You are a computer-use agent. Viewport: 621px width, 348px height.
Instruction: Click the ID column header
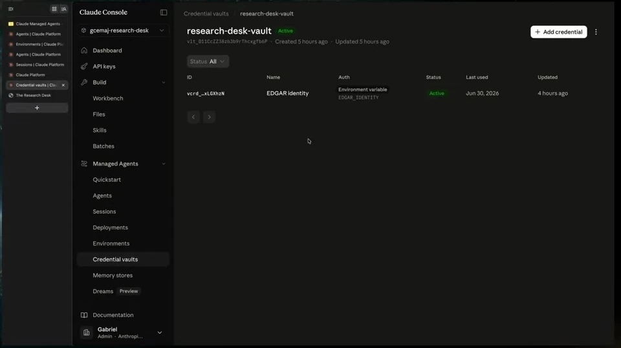(x=190, y=77)
